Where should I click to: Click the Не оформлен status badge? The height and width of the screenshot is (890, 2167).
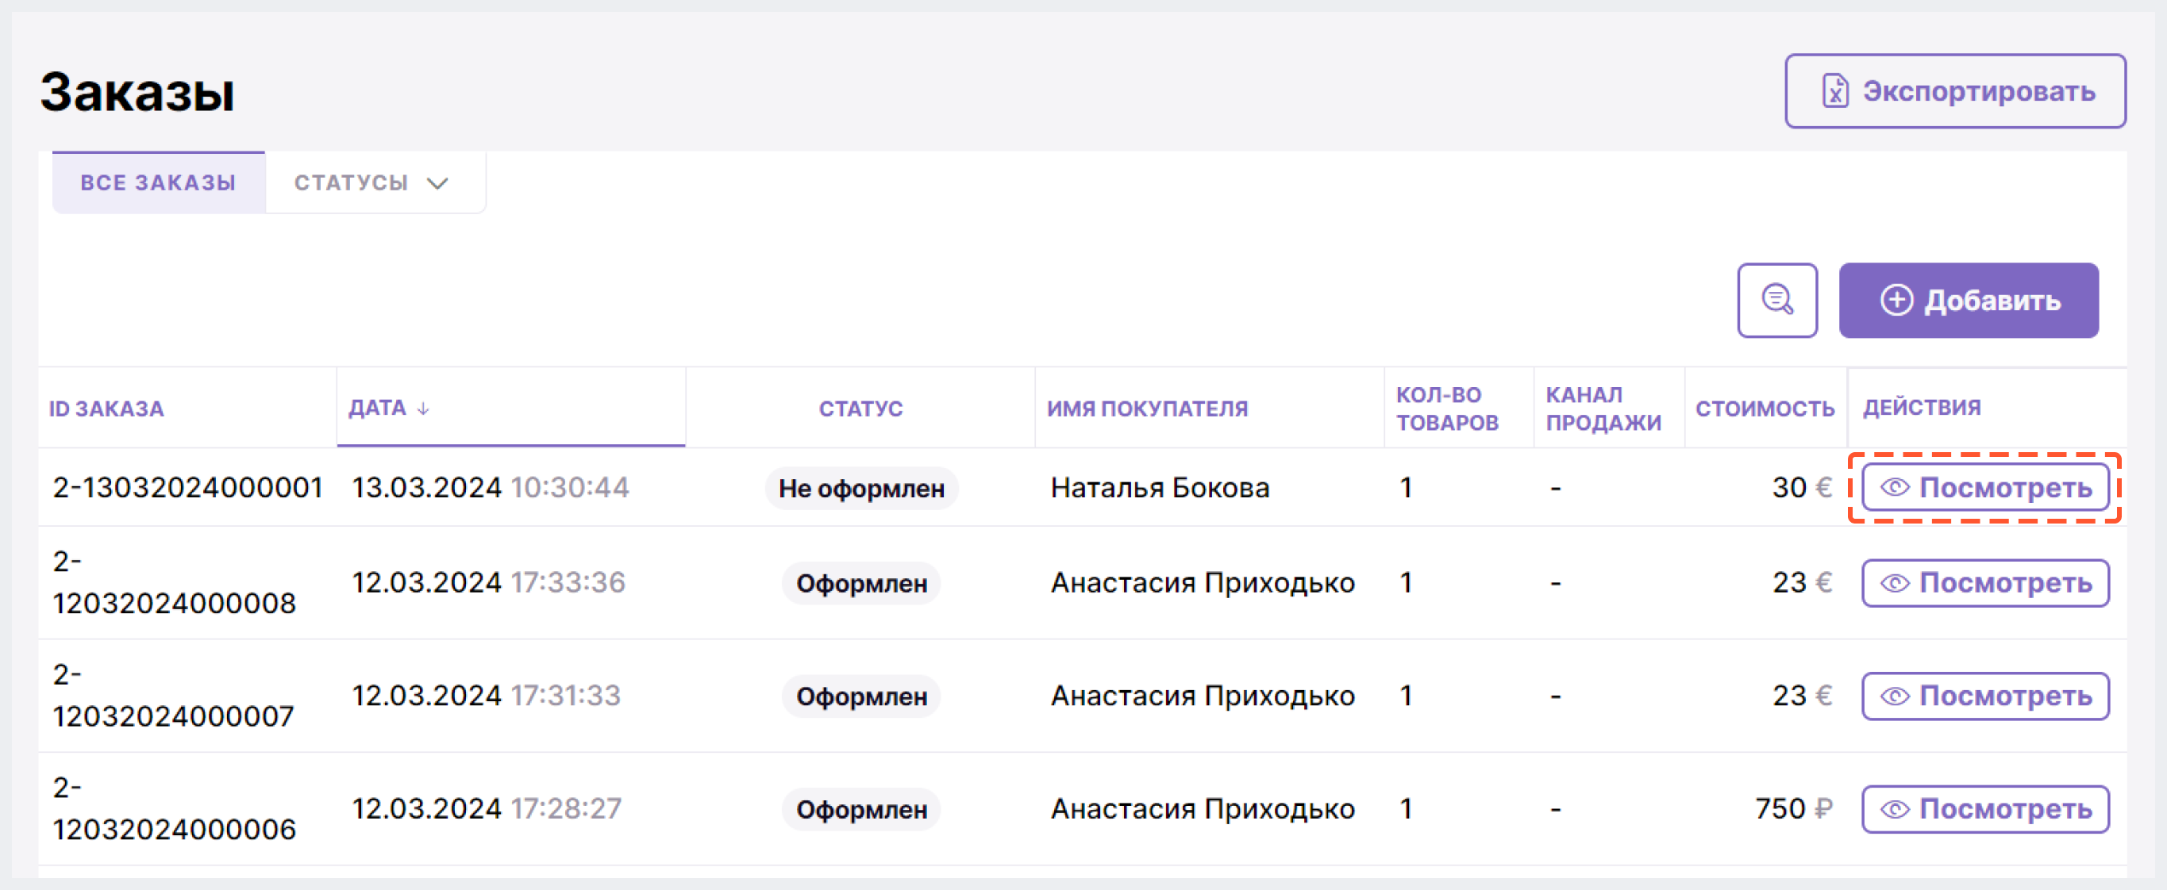pyautogui.click(x=861, y=489)
